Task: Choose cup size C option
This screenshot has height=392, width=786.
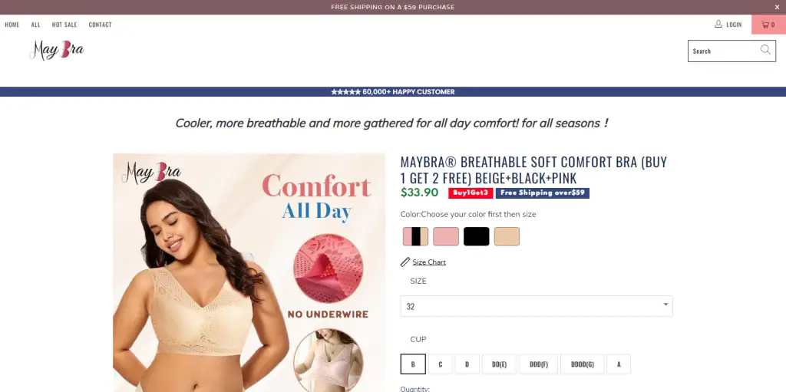Action: (x=441, y=364)
